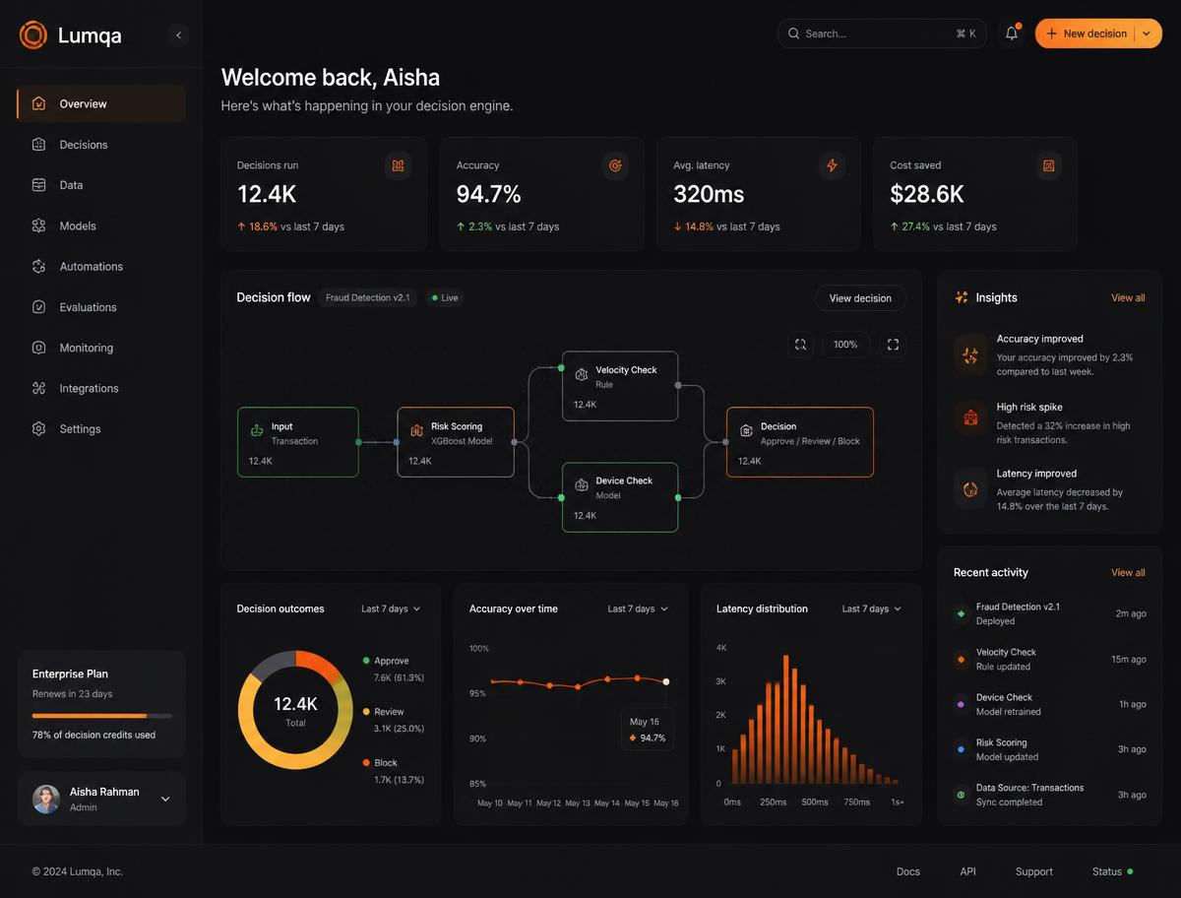Click the Avg. latency lightning icon

coord(832,165)
